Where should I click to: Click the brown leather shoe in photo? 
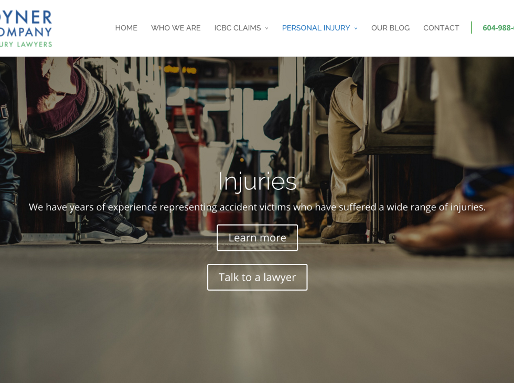(456, 223)
